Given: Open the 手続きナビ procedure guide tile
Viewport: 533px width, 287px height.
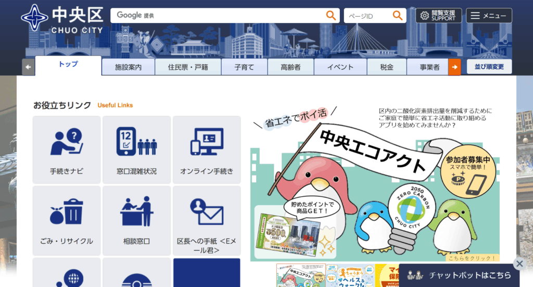Looking at the screenshot, I should point(67,149).
